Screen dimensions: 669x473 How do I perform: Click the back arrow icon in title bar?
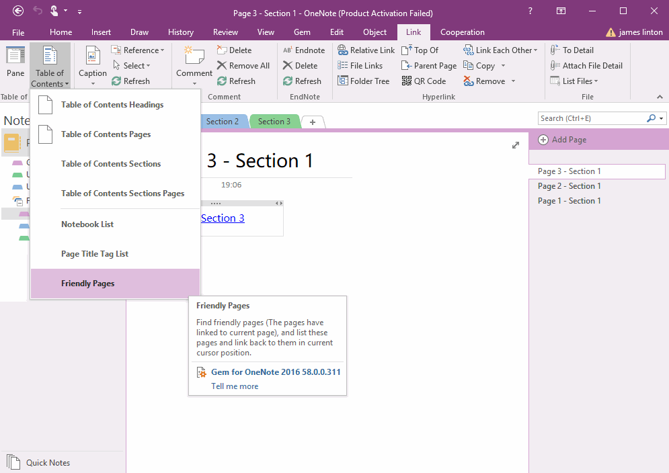coord(18,11)
